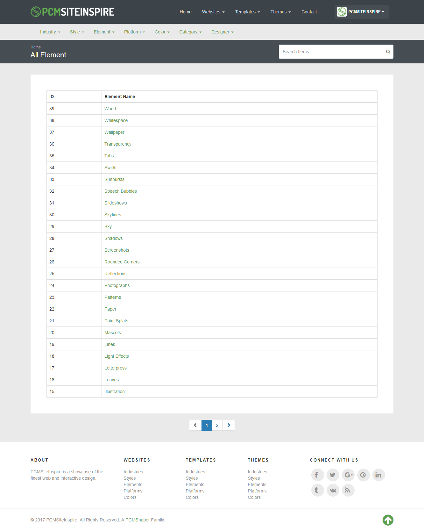
Task: Open the Twitter social icon
Action: coord(333,475)
